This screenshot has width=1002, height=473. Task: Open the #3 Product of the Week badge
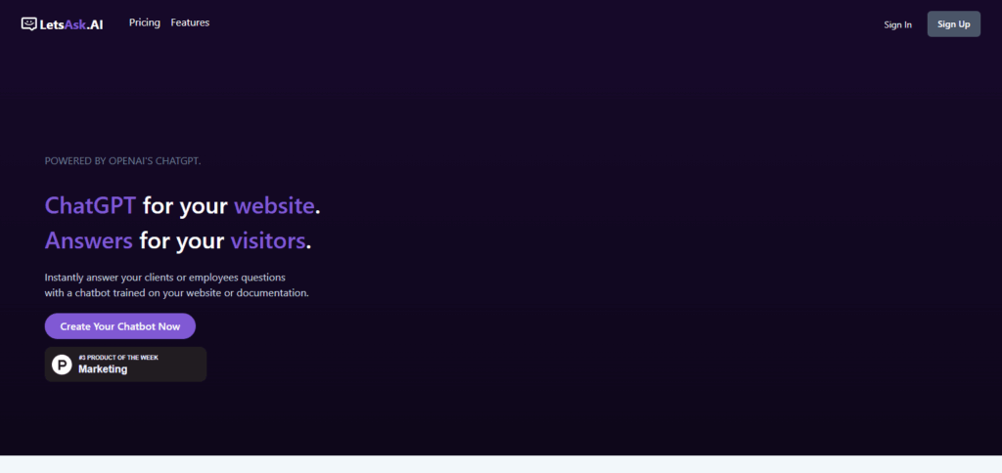coord(126,365)
